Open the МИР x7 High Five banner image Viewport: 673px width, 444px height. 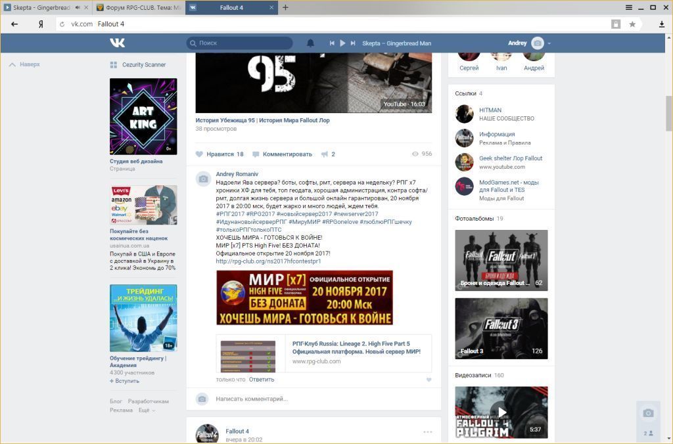304,298
